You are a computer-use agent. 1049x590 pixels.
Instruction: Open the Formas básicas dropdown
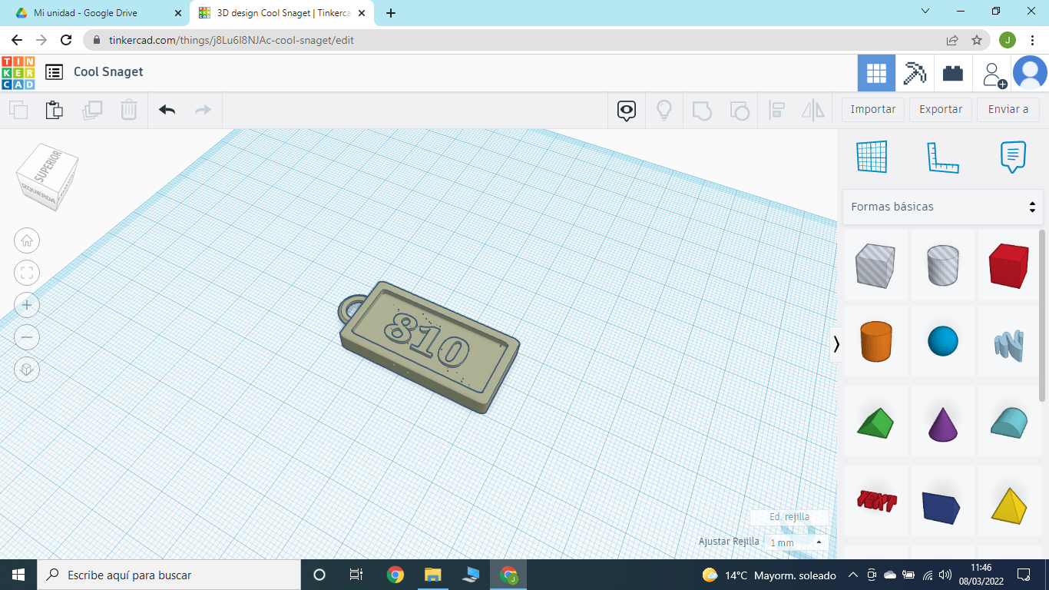[943, 207]
